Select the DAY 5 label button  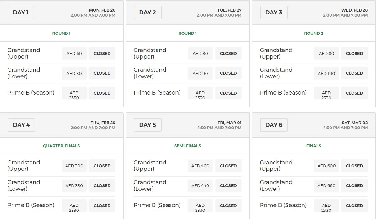(148, 125)
